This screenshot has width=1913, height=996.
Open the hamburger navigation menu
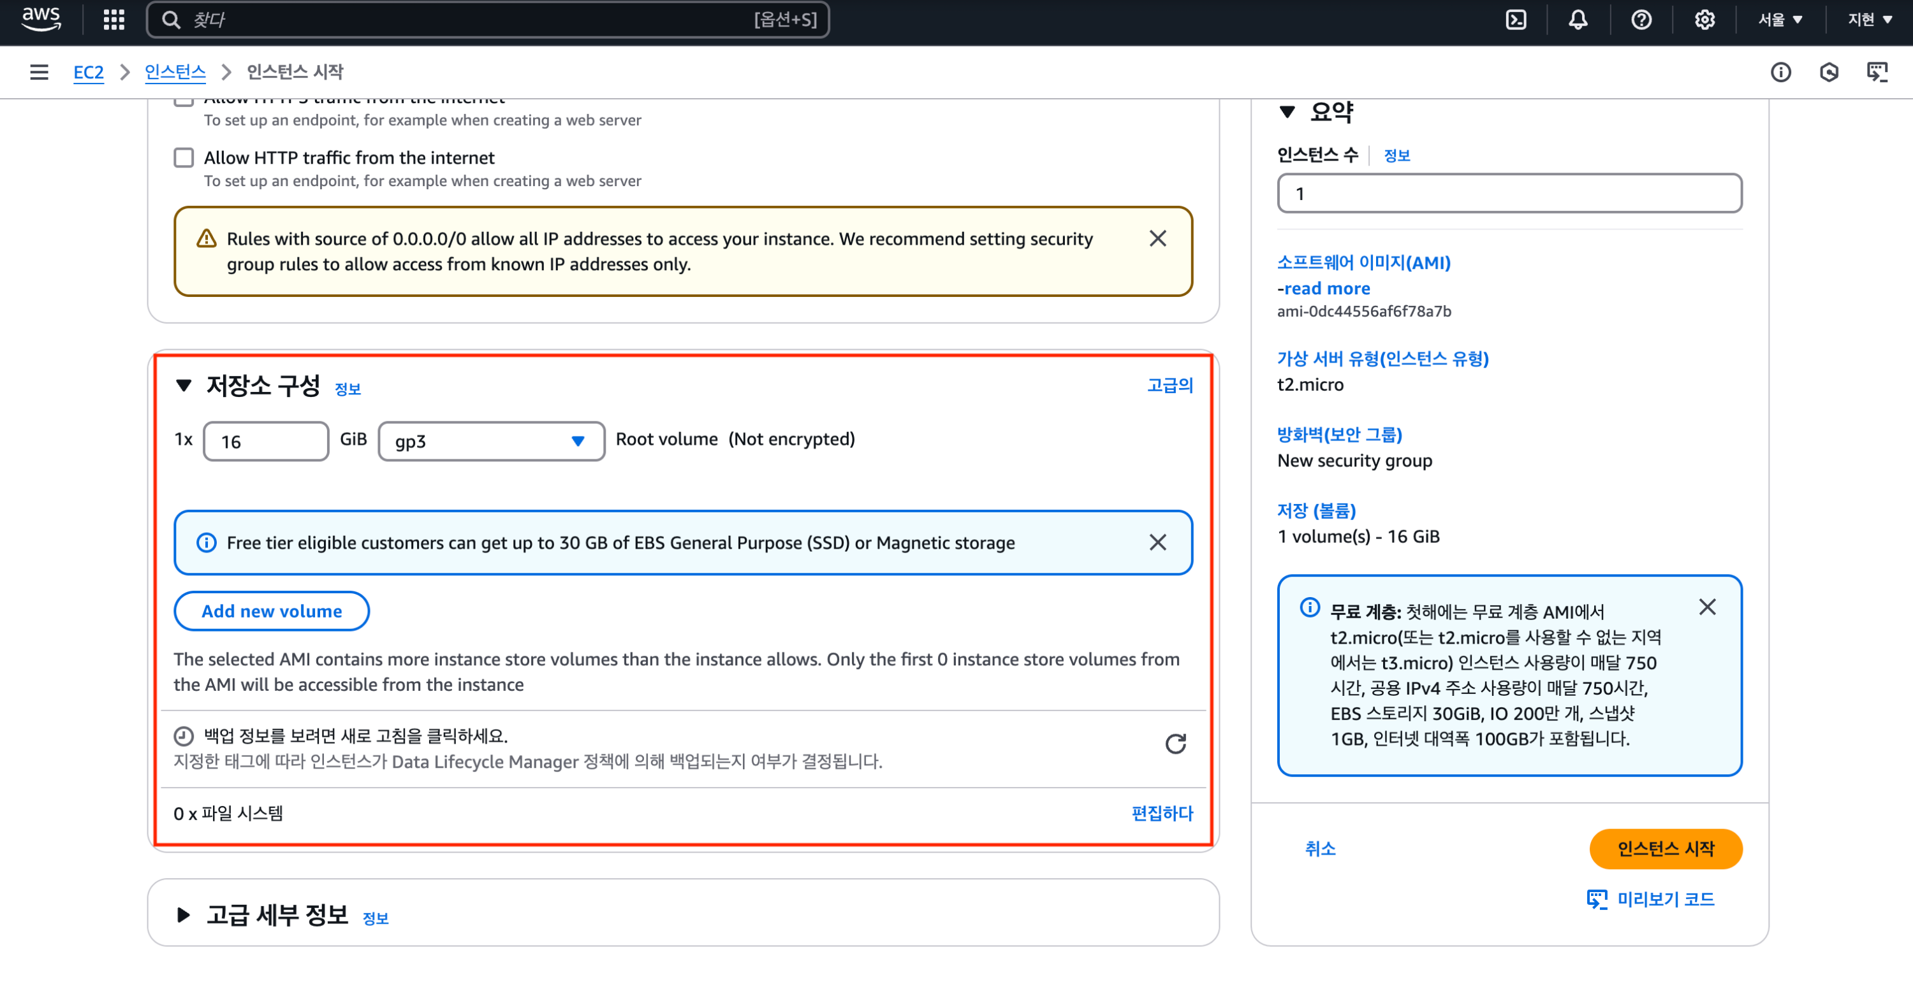point(39,72)
